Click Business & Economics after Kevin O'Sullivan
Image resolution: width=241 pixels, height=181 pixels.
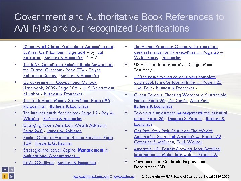tap(77, 163)
